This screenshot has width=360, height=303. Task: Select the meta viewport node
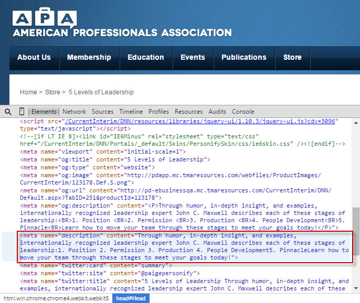click(x=103, y=152)
